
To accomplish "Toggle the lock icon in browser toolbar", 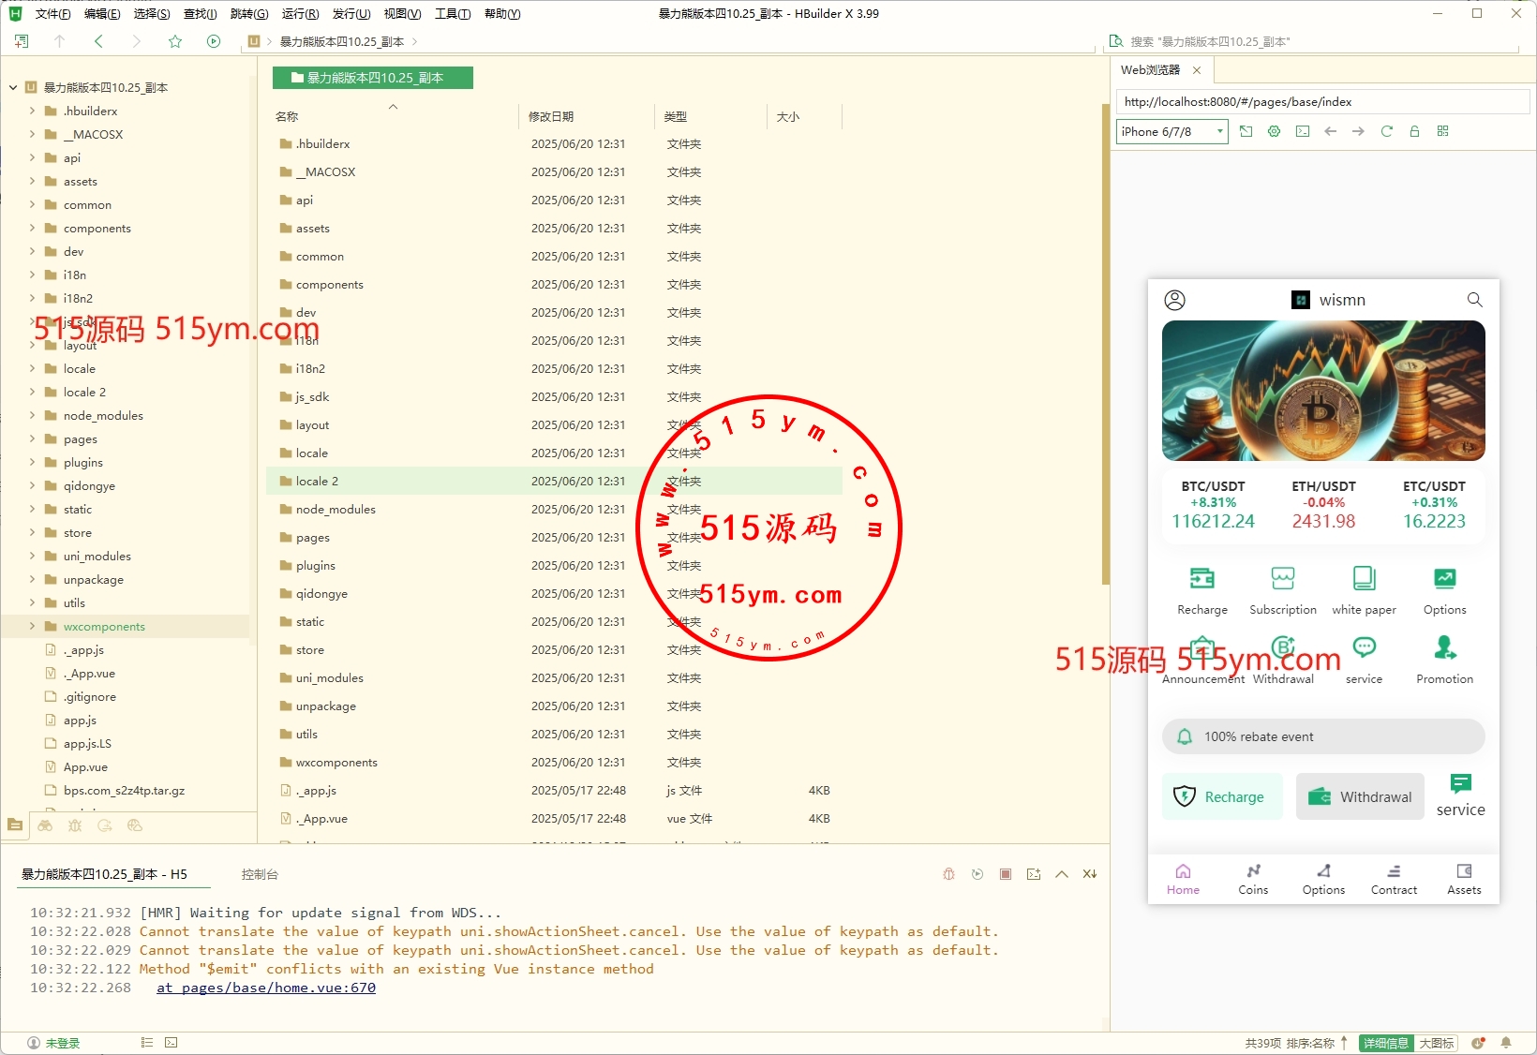I will coord(1414,131).
